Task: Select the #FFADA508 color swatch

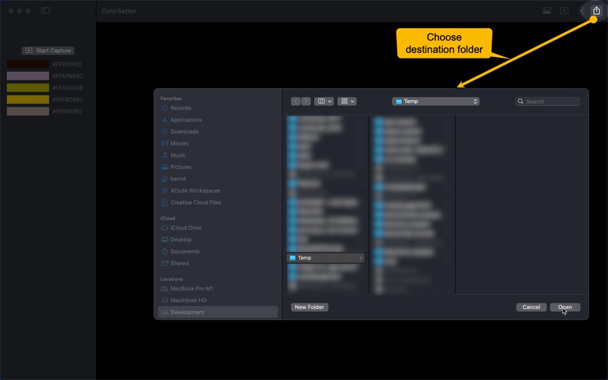Action: [x=28, y=88]
